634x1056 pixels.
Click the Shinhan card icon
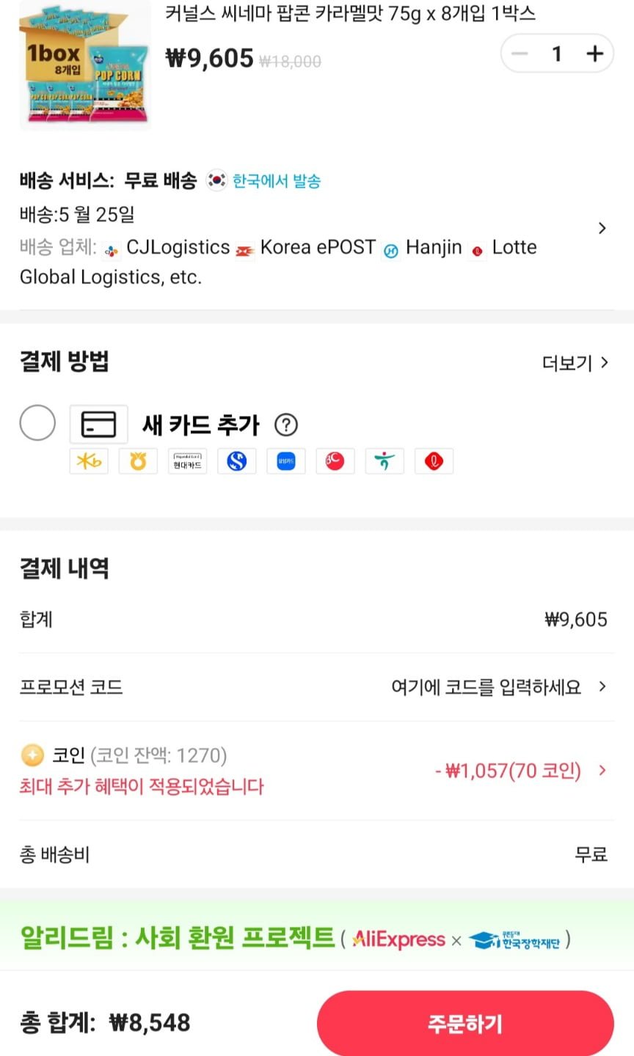coord(236,461)
